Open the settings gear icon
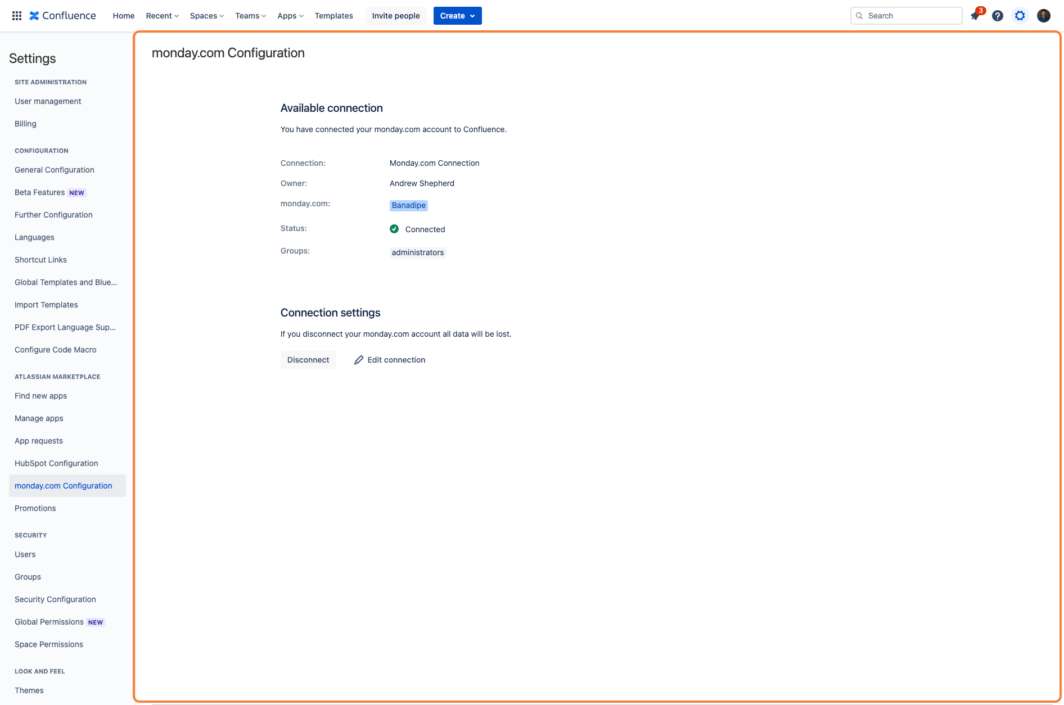 pyautogui.click(x=1020, y=16)
